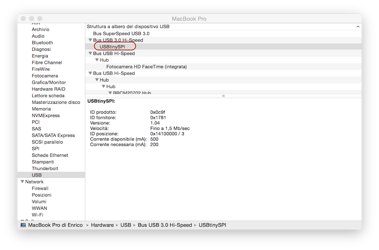
Task: Open WWAN under Network
Action: (x=39, y=208)
